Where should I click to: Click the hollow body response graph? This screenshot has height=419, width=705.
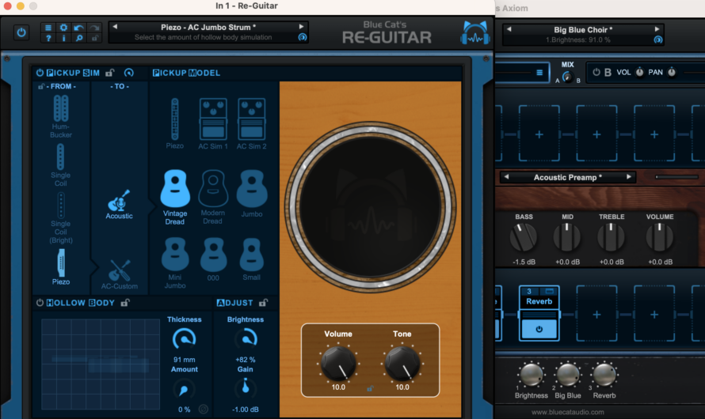[x=101, y=364]
